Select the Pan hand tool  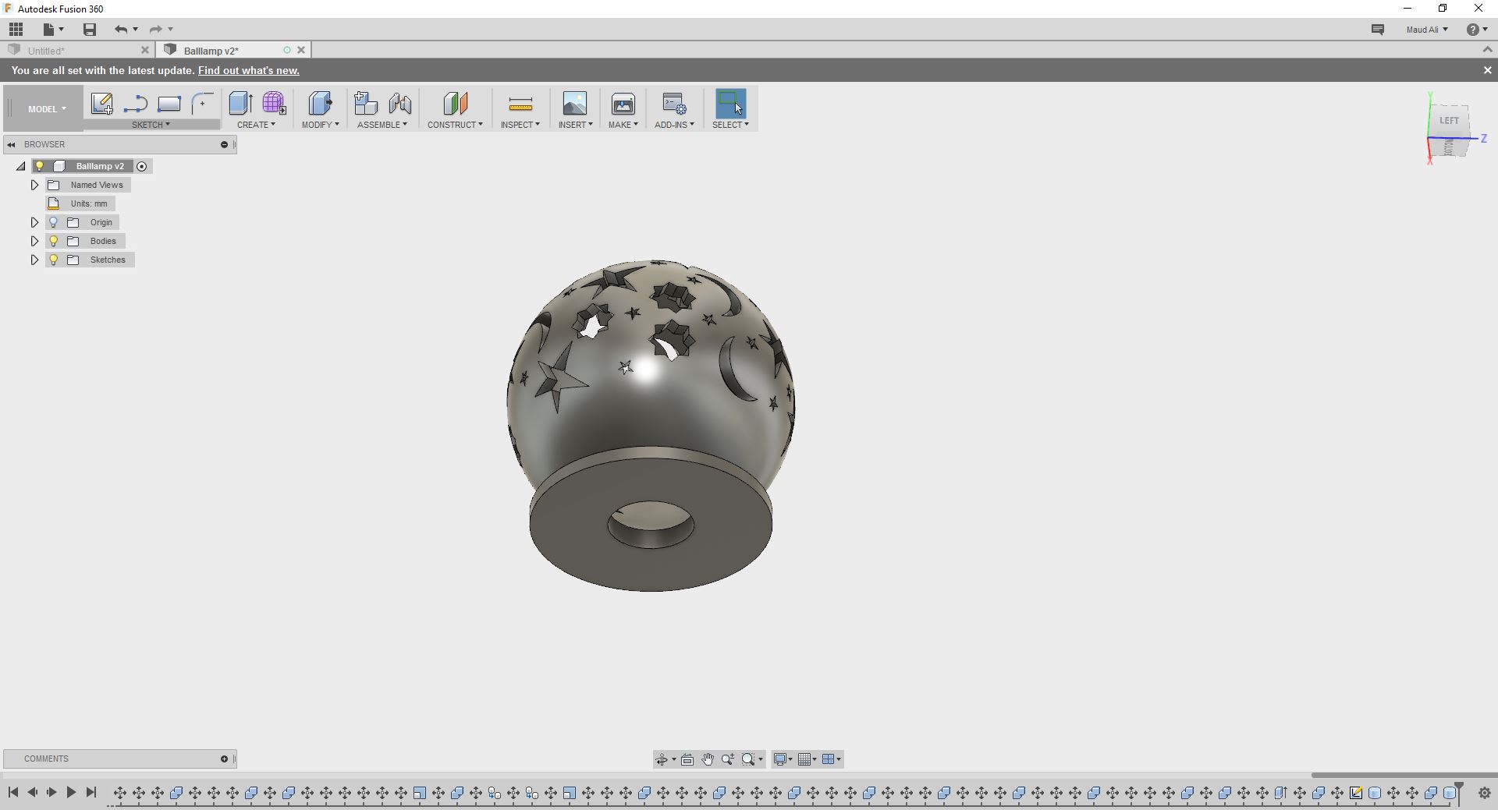[708, 759]
